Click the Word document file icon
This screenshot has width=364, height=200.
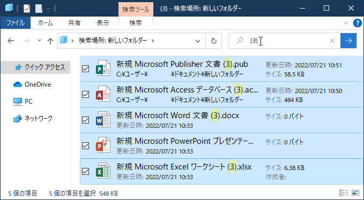tap(103, 119)
